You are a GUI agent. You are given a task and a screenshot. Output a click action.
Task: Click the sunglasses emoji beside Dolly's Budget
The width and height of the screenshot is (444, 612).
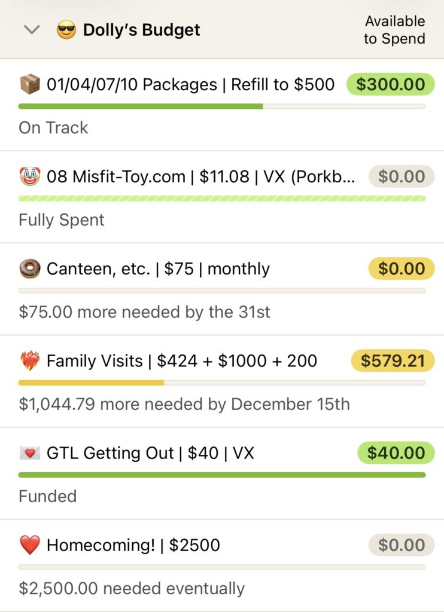coord(66,29)
